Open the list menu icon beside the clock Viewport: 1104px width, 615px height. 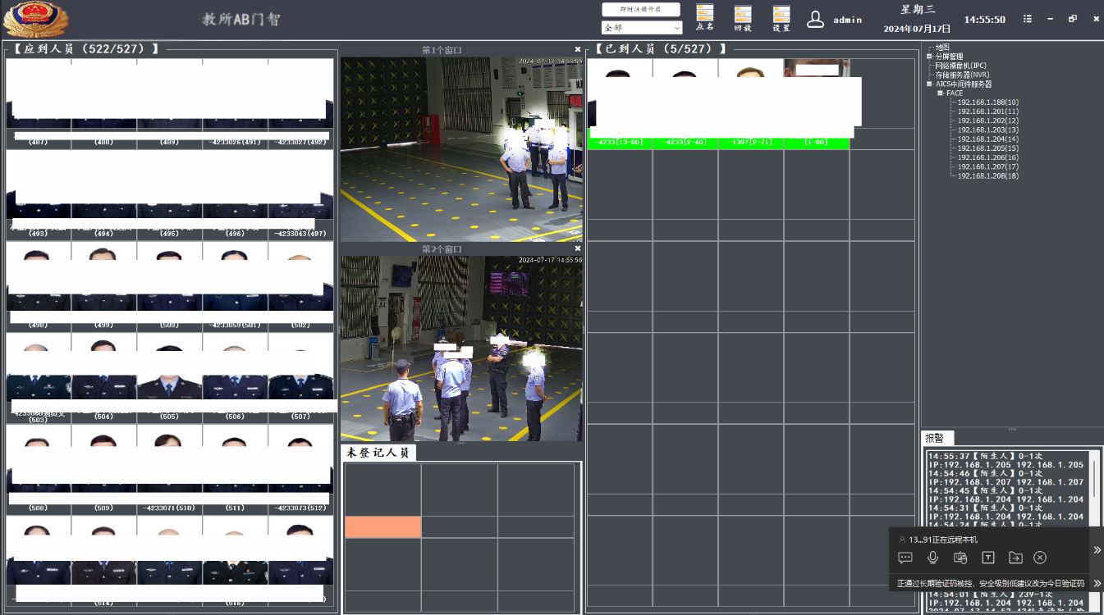coord(1028,19)
